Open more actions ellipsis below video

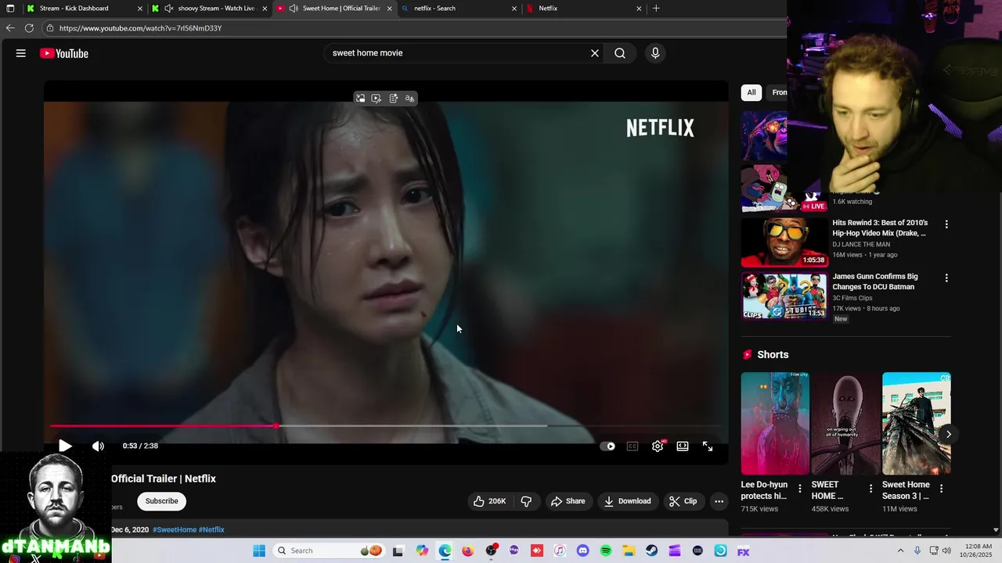(x=719, y=501)
